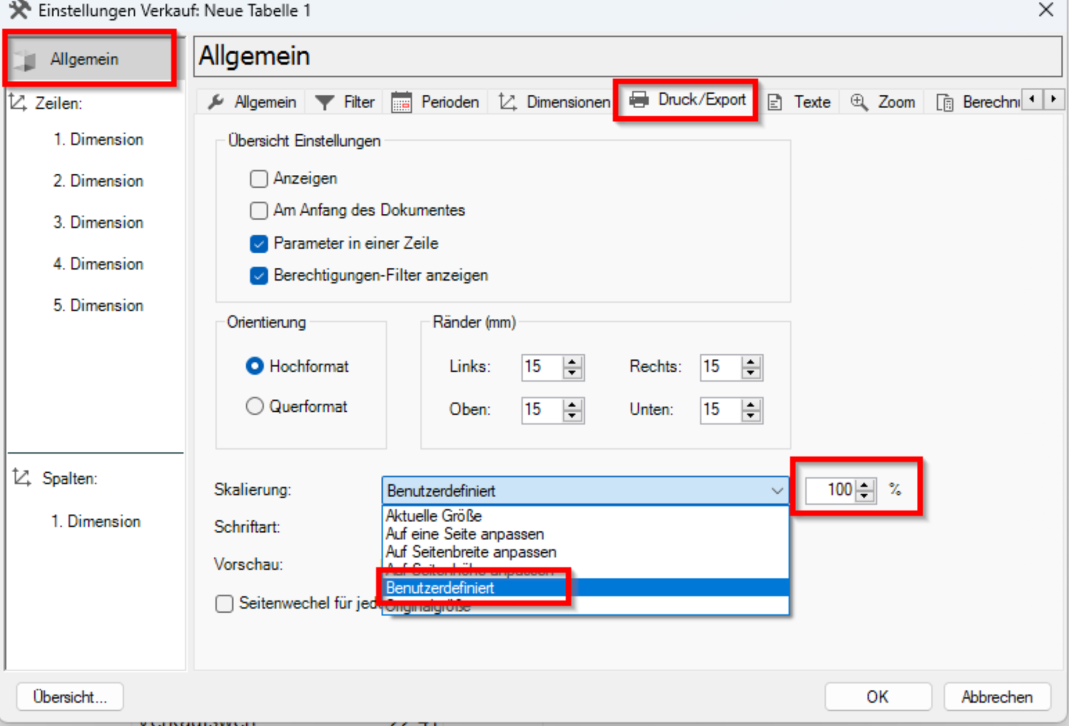Image resolution: width=1069 pixels, height=726 pixels.
Task: Pick Aktuelle Größe from the list
Action: [x=585, y=516]
